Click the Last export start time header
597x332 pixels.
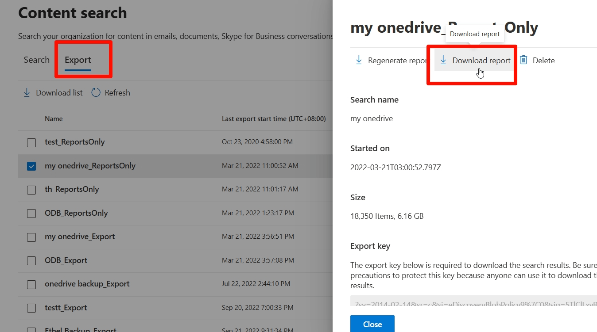(x=274, y=119)
